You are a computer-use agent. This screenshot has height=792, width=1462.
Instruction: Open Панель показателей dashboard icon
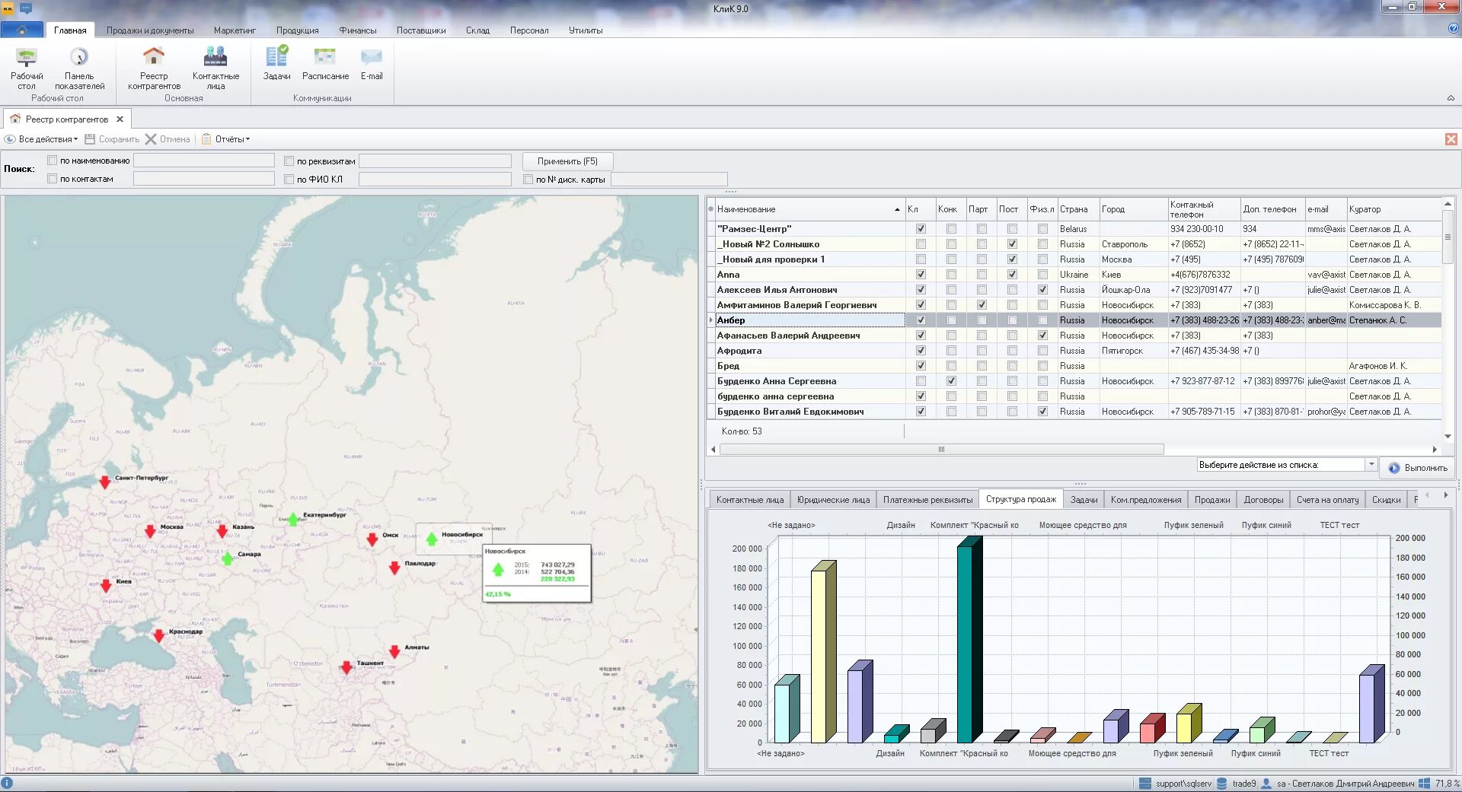click(x=79, y=68)
